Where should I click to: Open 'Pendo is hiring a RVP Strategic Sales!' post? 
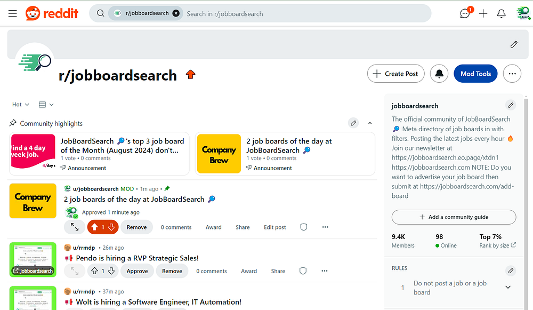[x=138, y=258]
